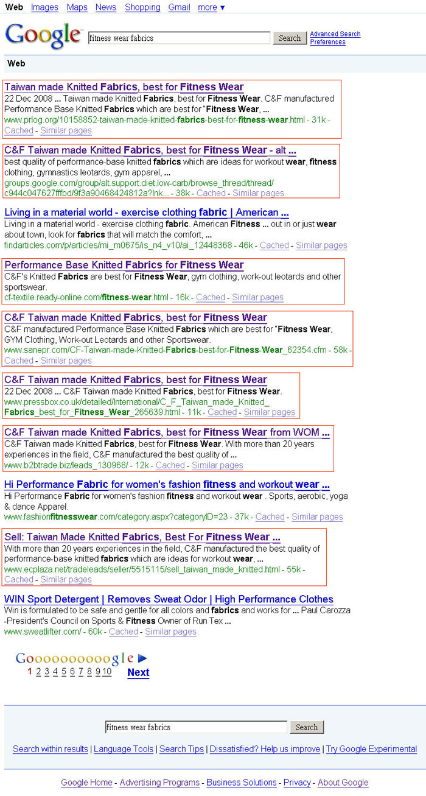
Task: Go to results page 10
Action: (107, 672)
